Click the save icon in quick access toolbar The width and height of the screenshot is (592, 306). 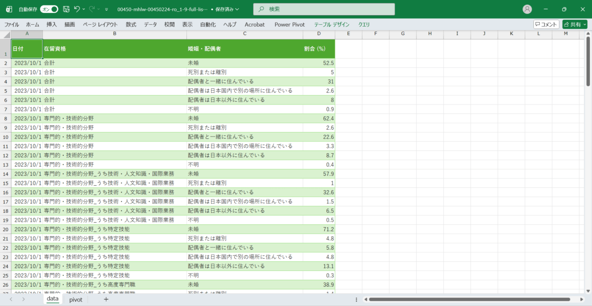[x=66, y=9]
